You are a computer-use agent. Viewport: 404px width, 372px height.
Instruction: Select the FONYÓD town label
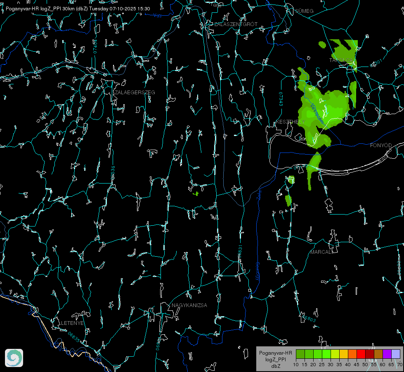click(381, 145)
